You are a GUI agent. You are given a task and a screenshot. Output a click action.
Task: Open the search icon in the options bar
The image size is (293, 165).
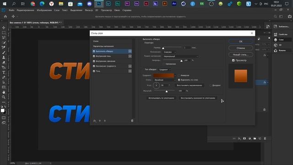tap(275, 16)
